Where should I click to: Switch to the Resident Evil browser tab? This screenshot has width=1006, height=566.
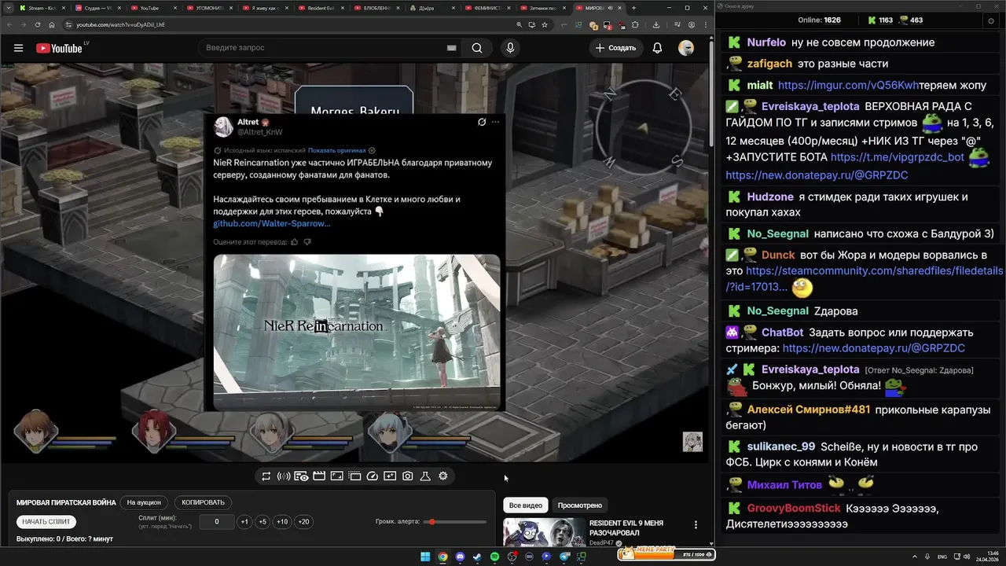point(321,8)
